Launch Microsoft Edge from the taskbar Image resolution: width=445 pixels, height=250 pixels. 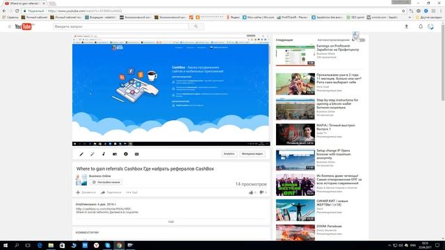tap(40, 245)
